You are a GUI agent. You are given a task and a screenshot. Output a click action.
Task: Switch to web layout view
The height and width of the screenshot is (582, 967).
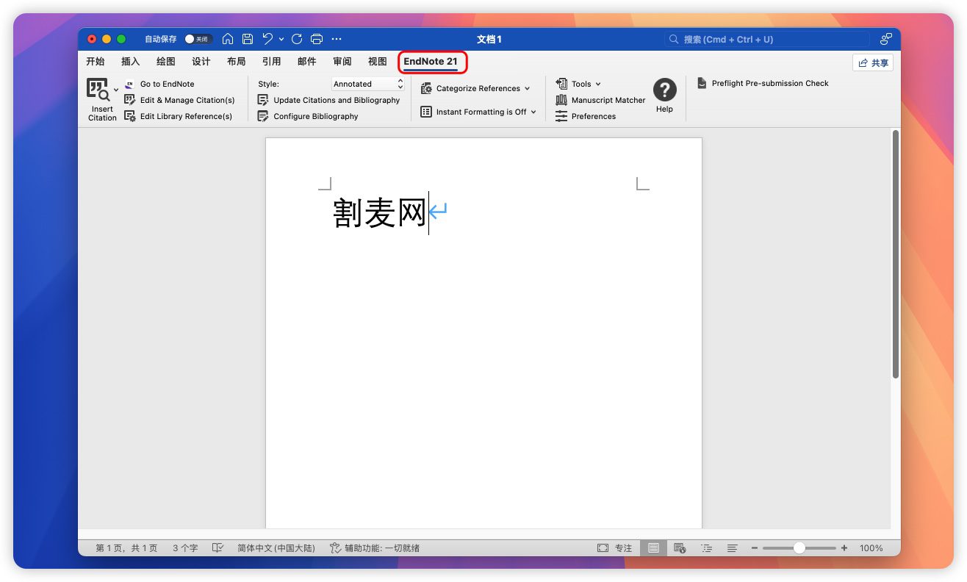click(x=680, y=548)
